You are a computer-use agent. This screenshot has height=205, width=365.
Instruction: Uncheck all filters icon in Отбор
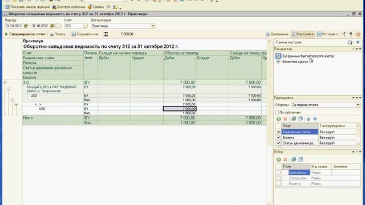tap(301, 159)
